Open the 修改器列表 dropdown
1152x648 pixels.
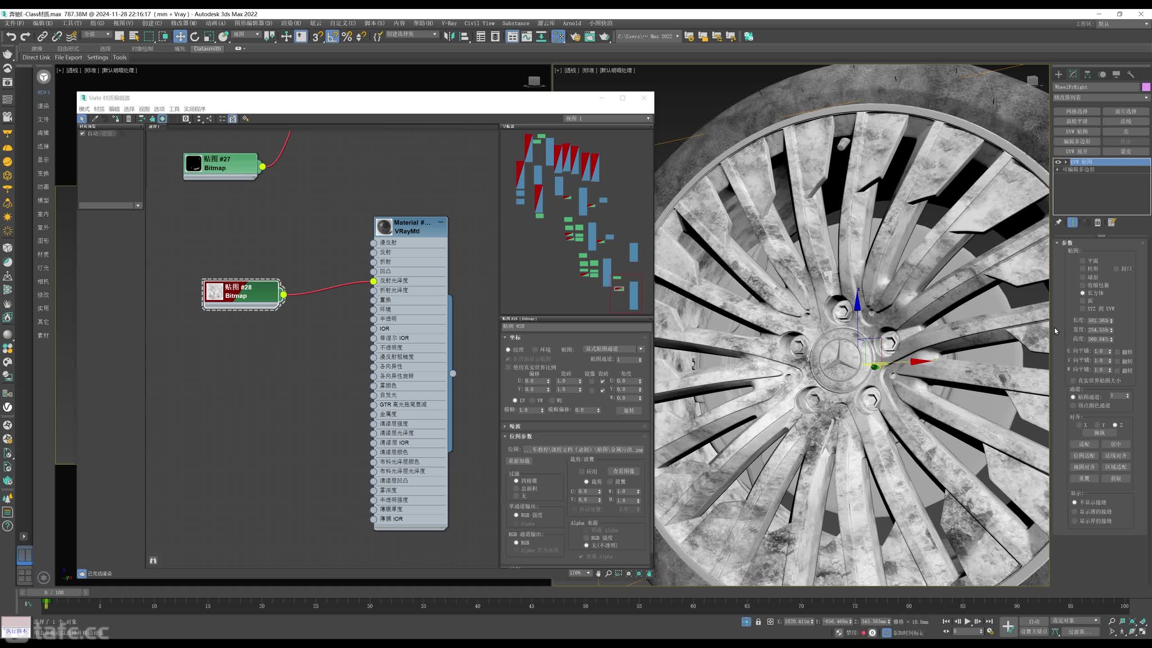click(x=1101, y=98)
